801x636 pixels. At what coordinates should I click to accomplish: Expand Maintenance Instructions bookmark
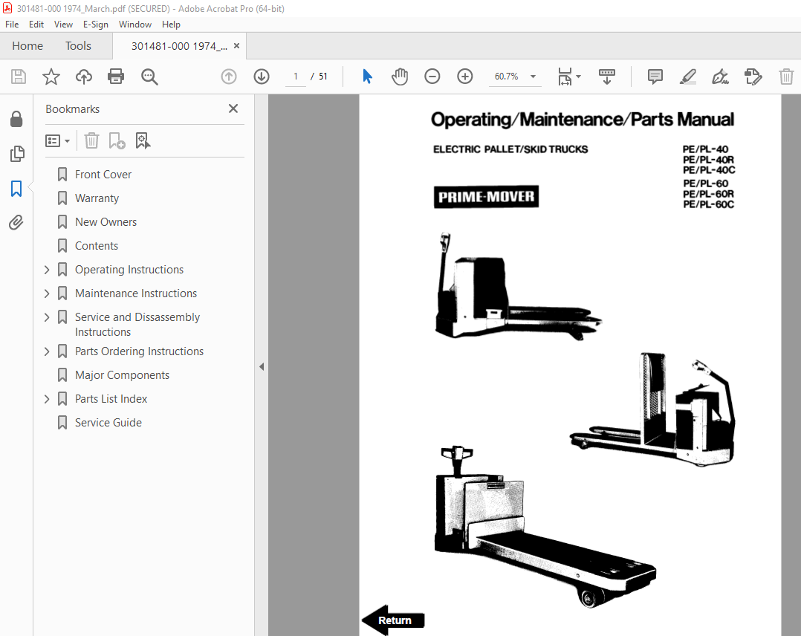pos(47,293)
